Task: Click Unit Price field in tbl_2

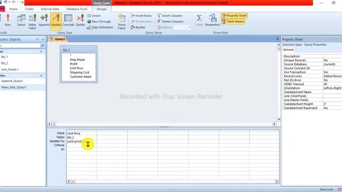Action: click(76, 68)
